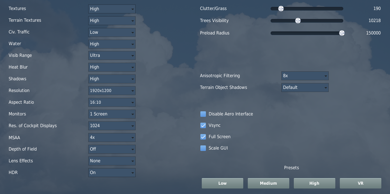This screenshot has height=194, width=390.
Task: Enable the Disable Aero Interface checkbox
Action: [x=203, y=114]
